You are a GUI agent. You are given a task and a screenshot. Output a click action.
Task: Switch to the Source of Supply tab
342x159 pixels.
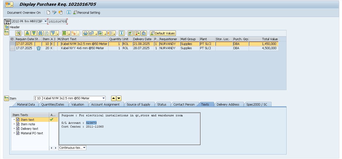tap(139, 104)
